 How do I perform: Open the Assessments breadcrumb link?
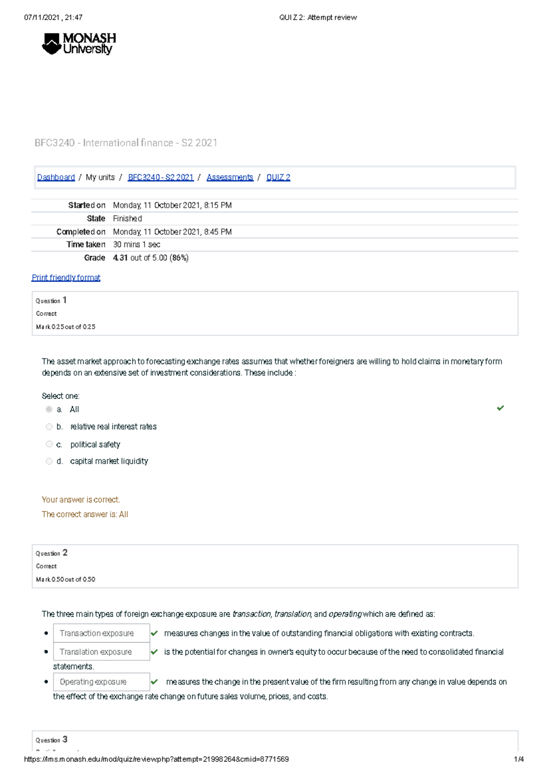[x=230, y=178]
